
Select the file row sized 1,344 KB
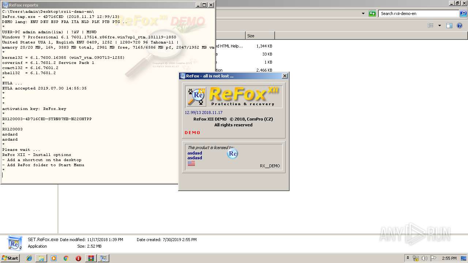244,46
